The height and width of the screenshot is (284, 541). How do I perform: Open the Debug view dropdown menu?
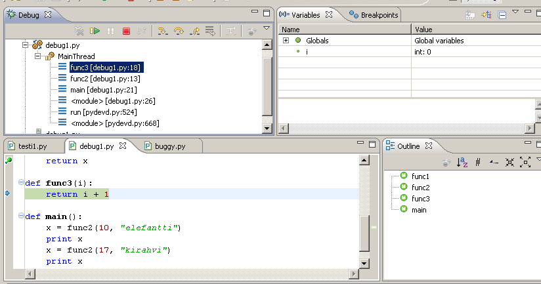coord(266,29)
